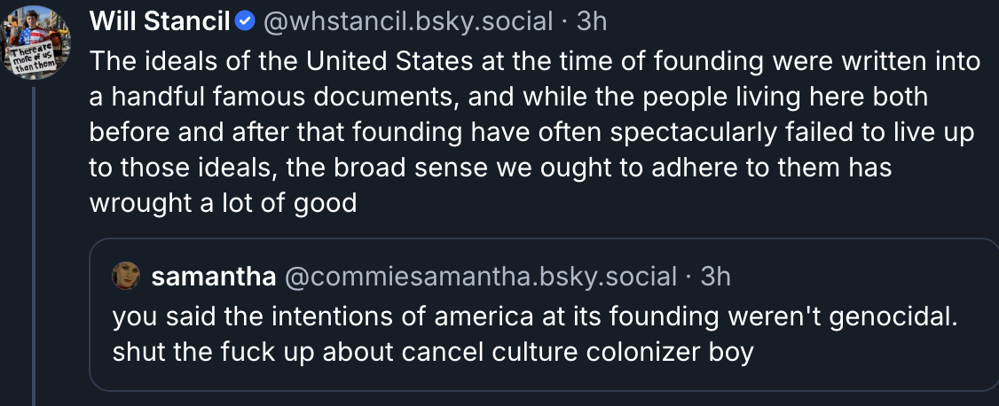Click the protest sign in Will Stancil's avatar
Image resolution: width=999 pixels, height=406 pixels.
32,59
